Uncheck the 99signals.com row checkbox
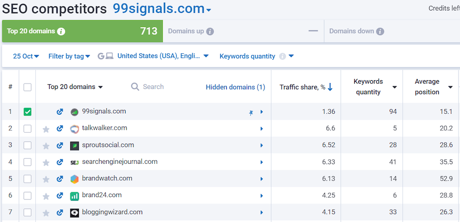 (28, 112)
